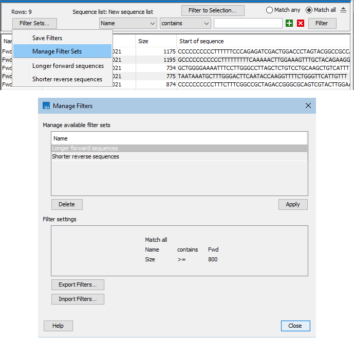The height and width of the screenshot is (338, 354).
Task: Choose Manage Filter Sets menu entry
Action: click(x=57, y=51)
